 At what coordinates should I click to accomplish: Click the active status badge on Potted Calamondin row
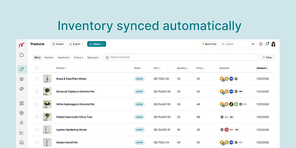[140, 117]
